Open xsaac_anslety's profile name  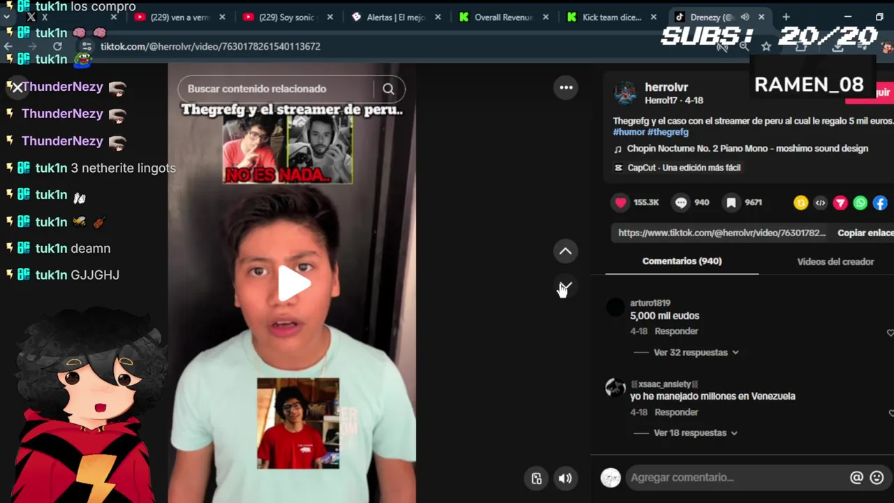pos(664,384)
